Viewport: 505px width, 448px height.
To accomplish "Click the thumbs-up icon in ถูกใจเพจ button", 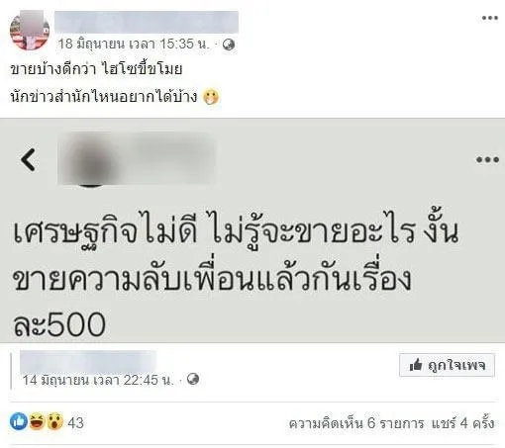I will tap(416, 365).
